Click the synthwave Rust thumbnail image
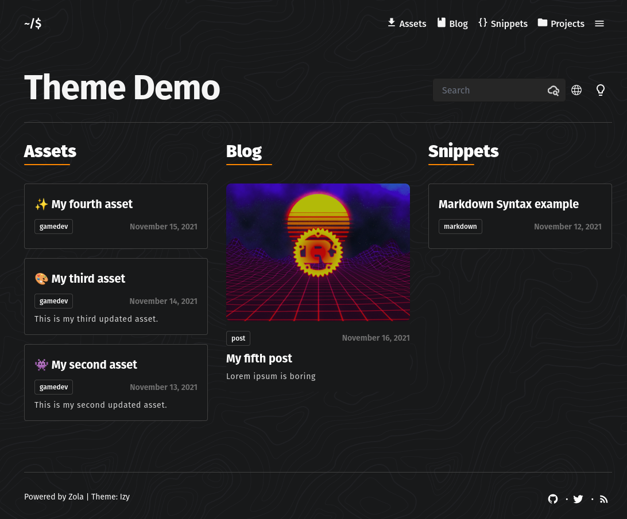 coord(318,252)
